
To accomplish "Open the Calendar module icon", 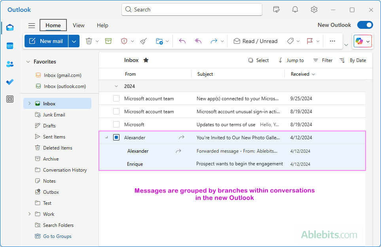I will tap(10, 46).
